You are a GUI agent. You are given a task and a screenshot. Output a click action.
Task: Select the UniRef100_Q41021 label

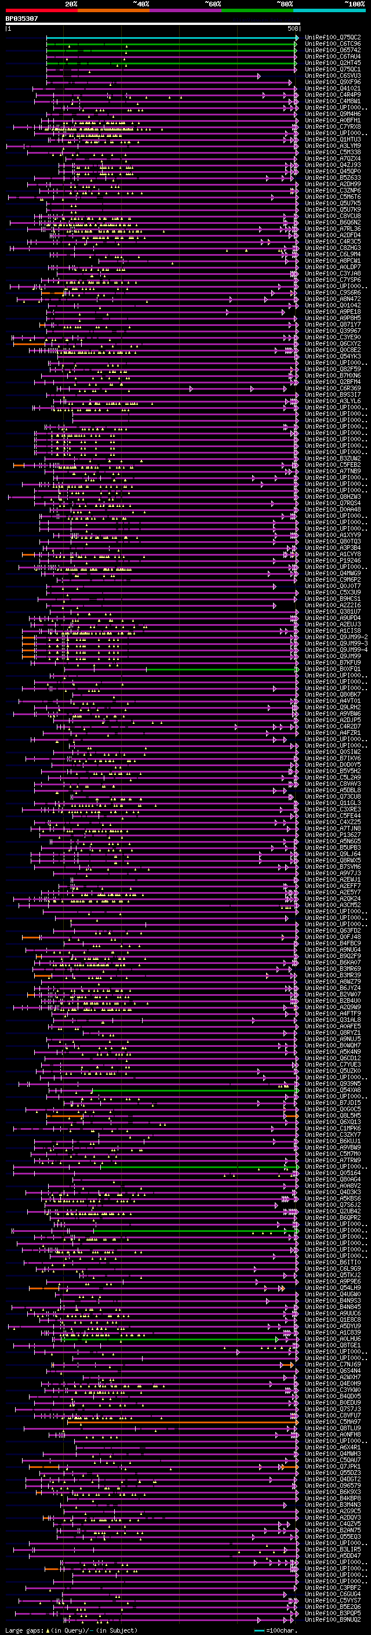(333, 89)
